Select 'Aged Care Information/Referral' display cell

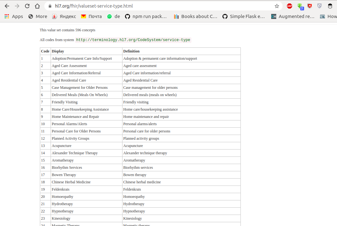point(86,73)
